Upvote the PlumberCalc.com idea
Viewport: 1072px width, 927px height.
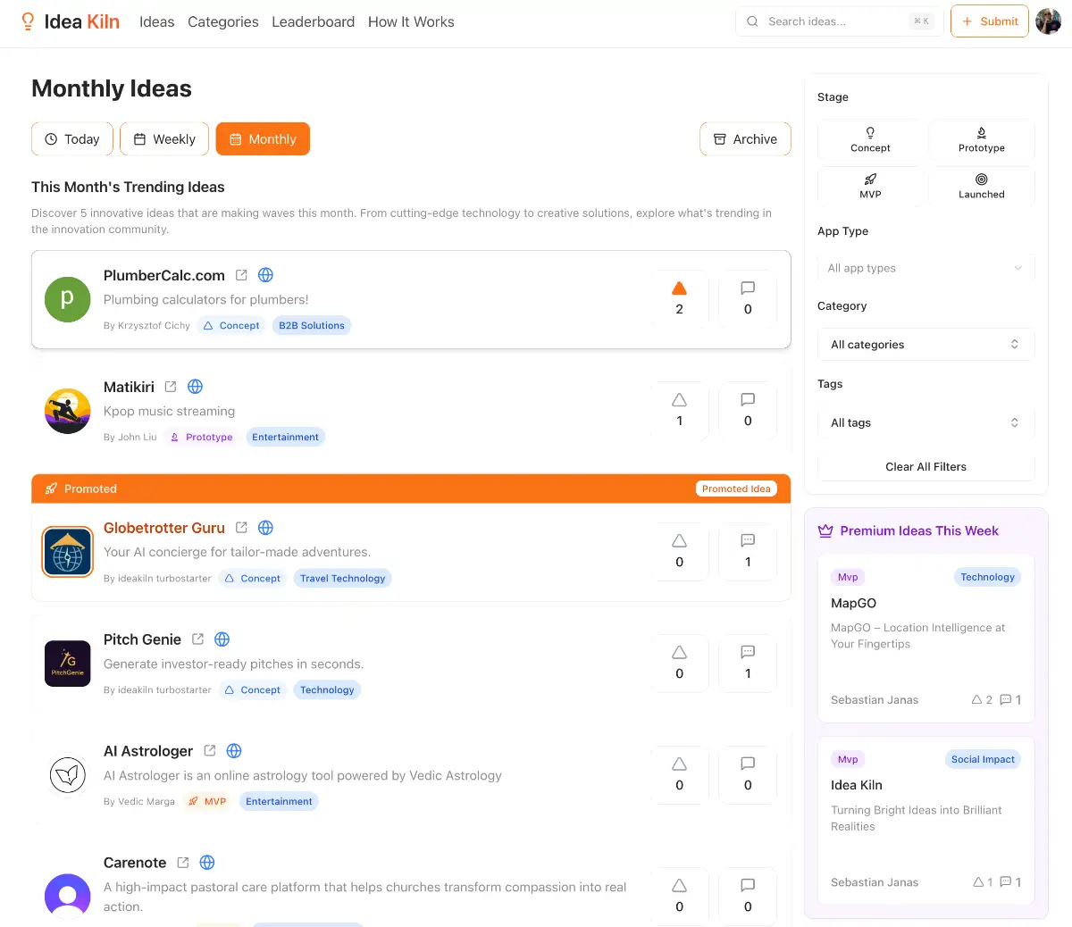[679, 298]
